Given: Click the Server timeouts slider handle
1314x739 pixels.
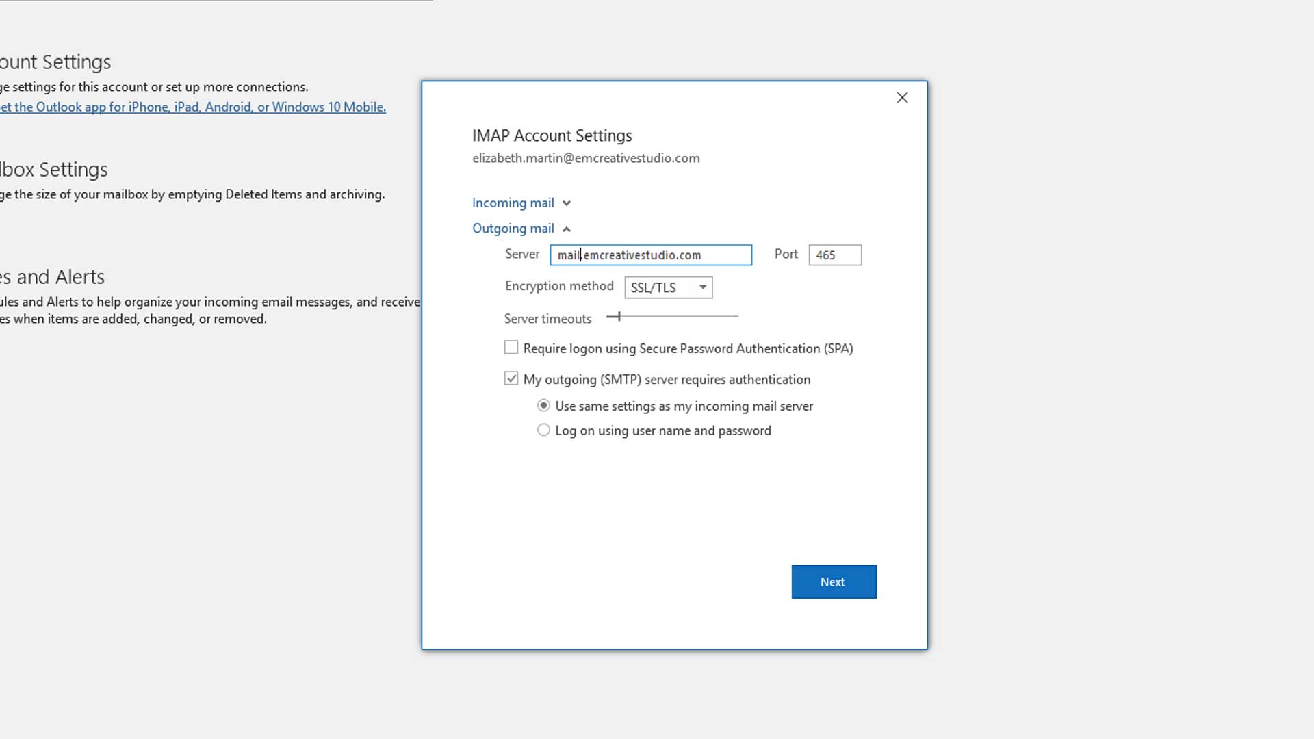Looking at the screenshot, I should (617, 316).
